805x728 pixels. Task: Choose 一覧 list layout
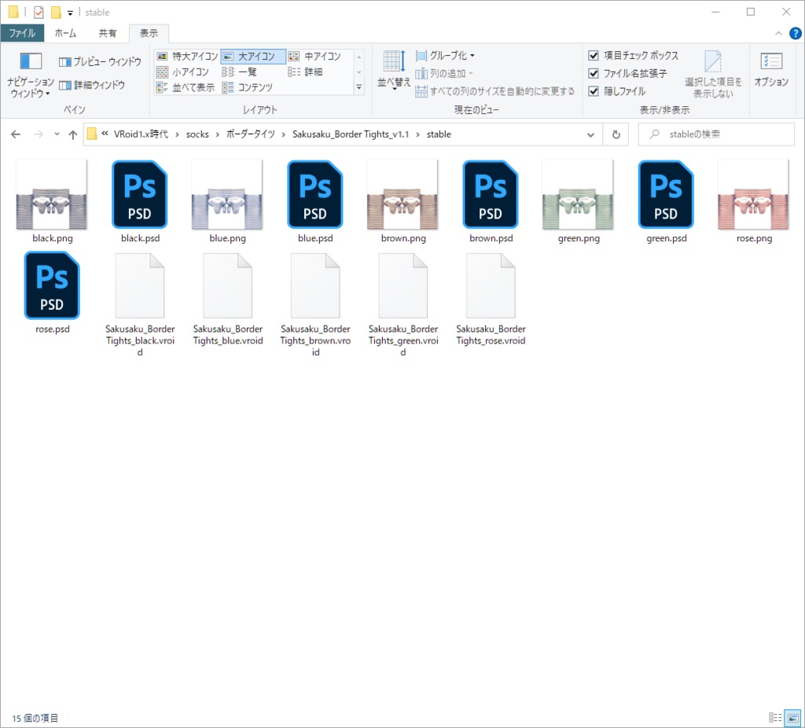pyautogui.click(x=239, y=72)
